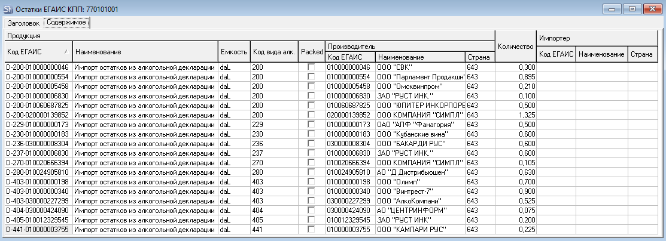
Task: Select the АО "ЦЕНТРИНФОРМ" producer cell
Action: click(420, 211)
